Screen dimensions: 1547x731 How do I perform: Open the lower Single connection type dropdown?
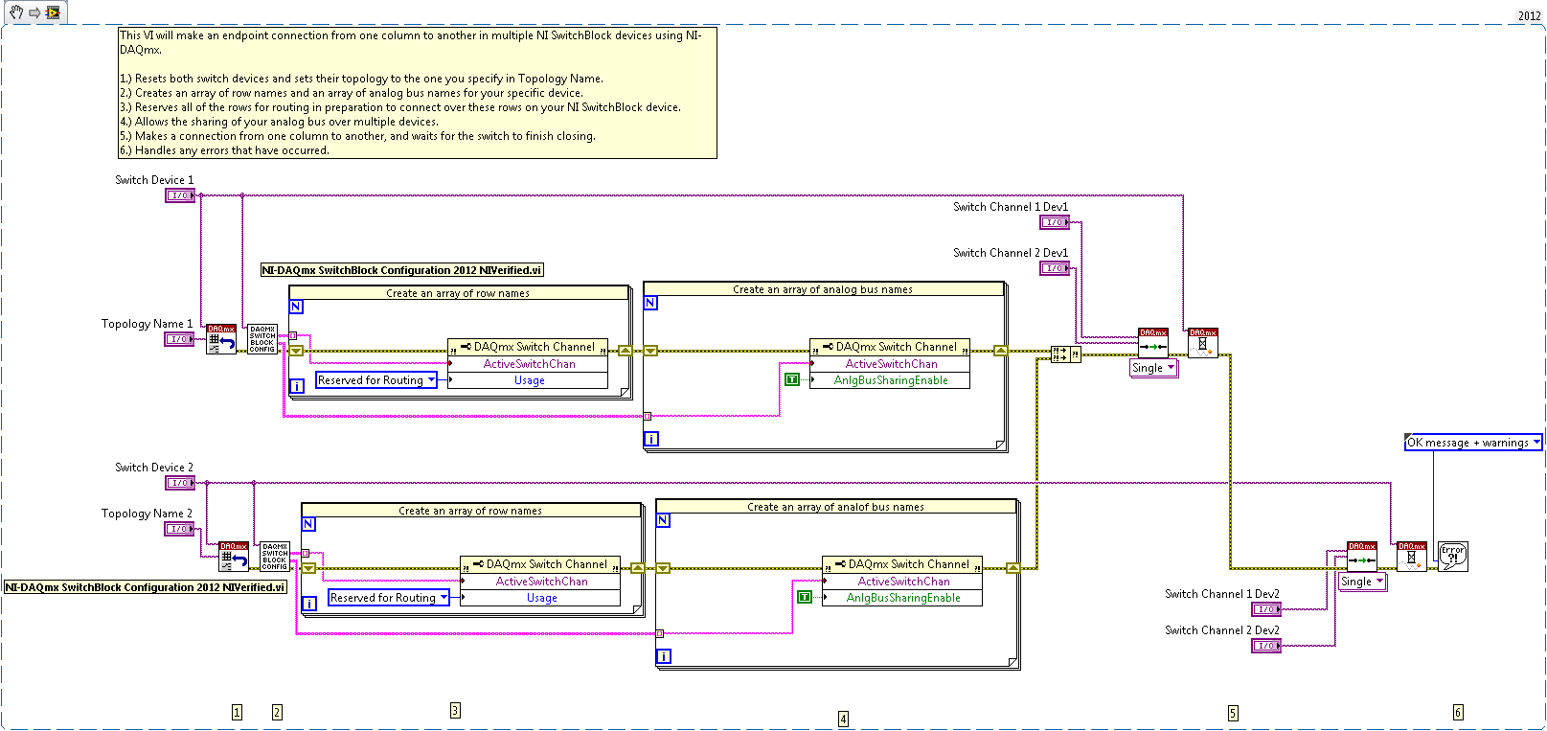(1362, 582)
